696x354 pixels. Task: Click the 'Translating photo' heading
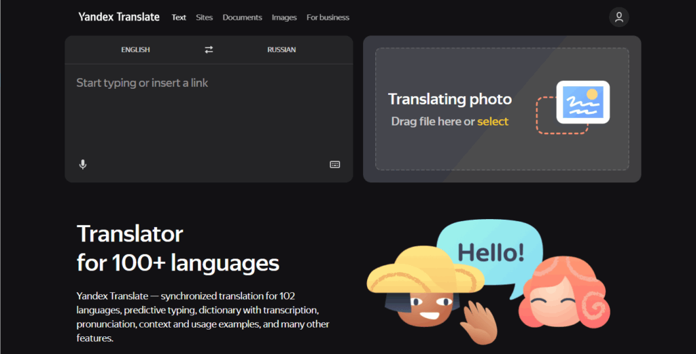(x=449, y=100)
